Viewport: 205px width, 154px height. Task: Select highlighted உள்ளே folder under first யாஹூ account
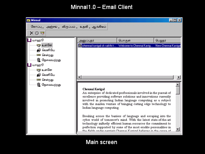click(47, 45)
